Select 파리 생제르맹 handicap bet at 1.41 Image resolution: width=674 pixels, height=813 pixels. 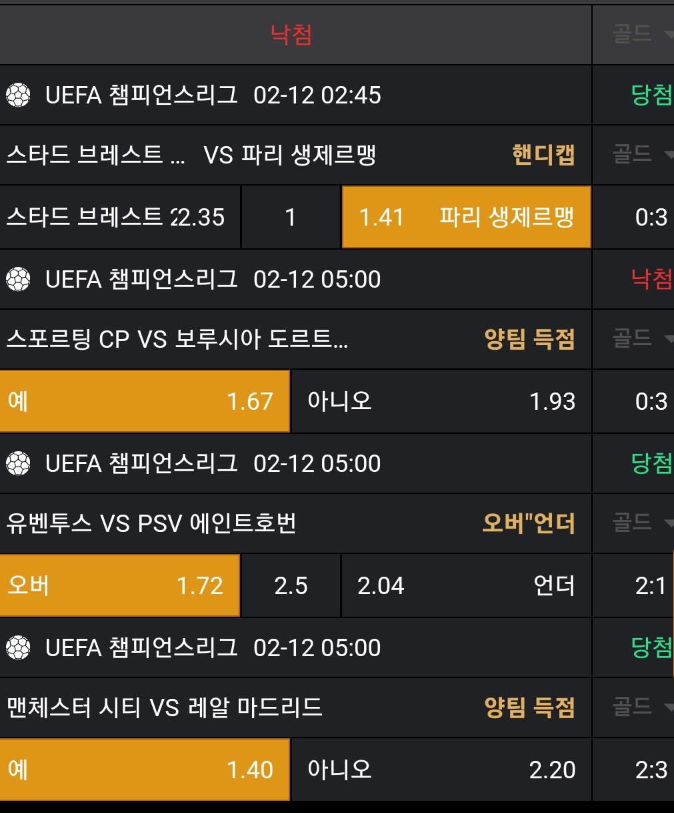(x=466, y=217)
